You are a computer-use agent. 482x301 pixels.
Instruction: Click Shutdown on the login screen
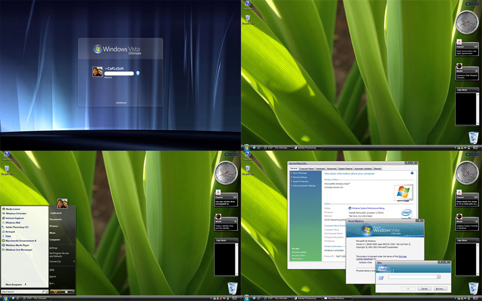(x=120, y=103)
